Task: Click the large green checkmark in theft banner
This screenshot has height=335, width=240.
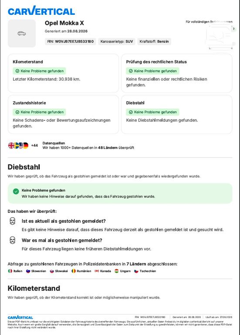Action: coord(16,191)
